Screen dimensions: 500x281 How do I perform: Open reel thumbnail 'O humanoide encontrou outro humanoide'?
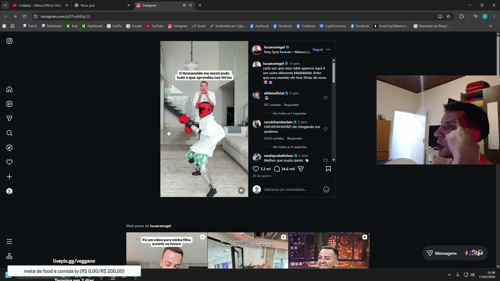coord(248,250)
